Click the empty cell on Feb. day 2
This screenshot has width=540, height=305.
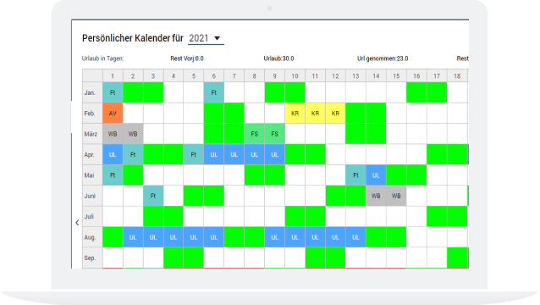[133, 114]
